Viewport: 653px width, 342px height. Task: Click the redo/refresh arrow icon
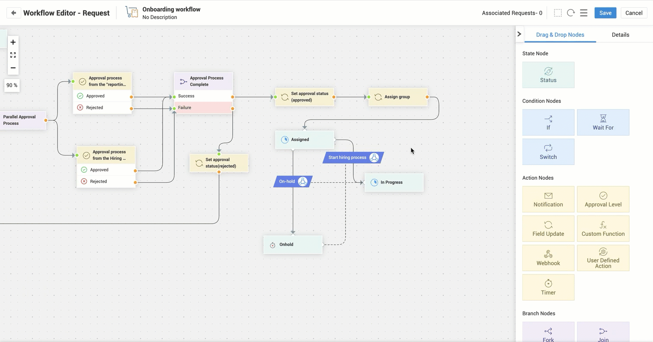(571, 13)
